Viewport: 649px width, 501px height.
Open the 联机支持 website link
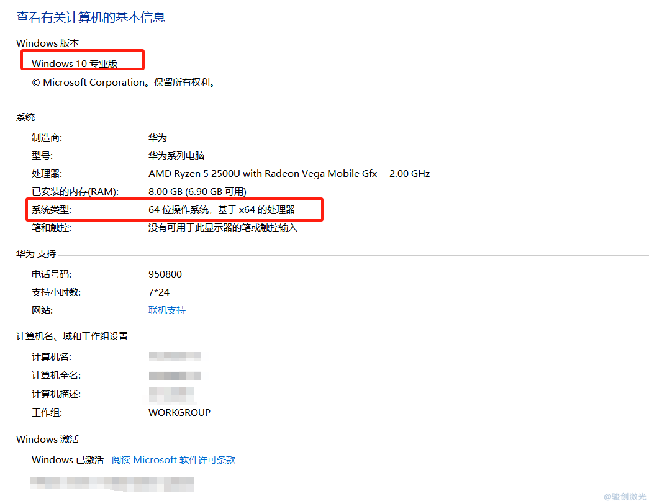(167, 310)
